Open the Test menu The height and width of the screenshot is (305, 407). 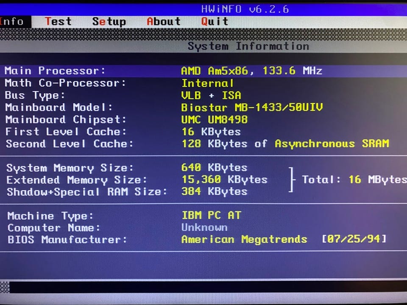(58, 21)
